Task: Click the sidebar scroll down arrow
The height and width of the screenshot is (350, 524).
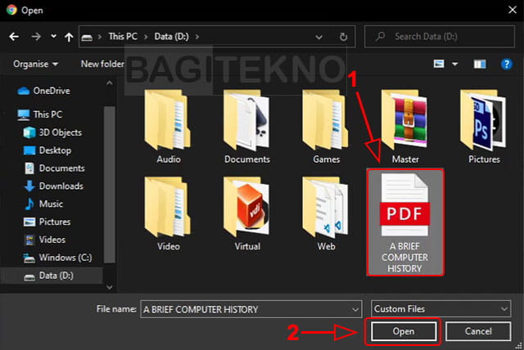Action: (109, 286)
